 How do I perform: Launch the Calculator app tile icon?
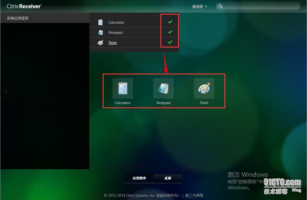tap(123, 88)
